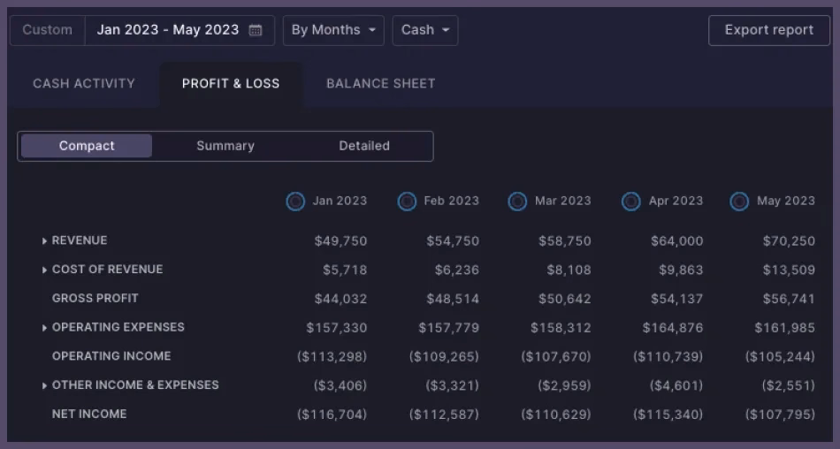Click the calendar icon in date range
This screenshot has width=840, height=449.
pyautogui.click(x=256, y=30)
